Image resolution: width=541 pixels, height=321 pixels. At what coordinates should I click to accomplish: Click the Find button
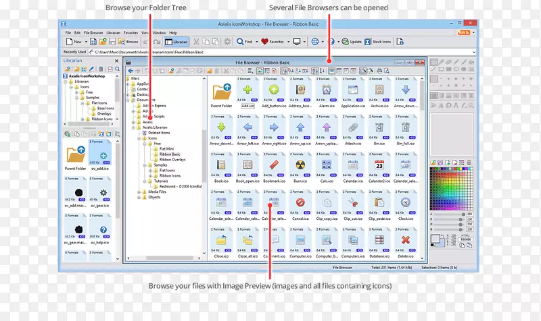[245, 42]
